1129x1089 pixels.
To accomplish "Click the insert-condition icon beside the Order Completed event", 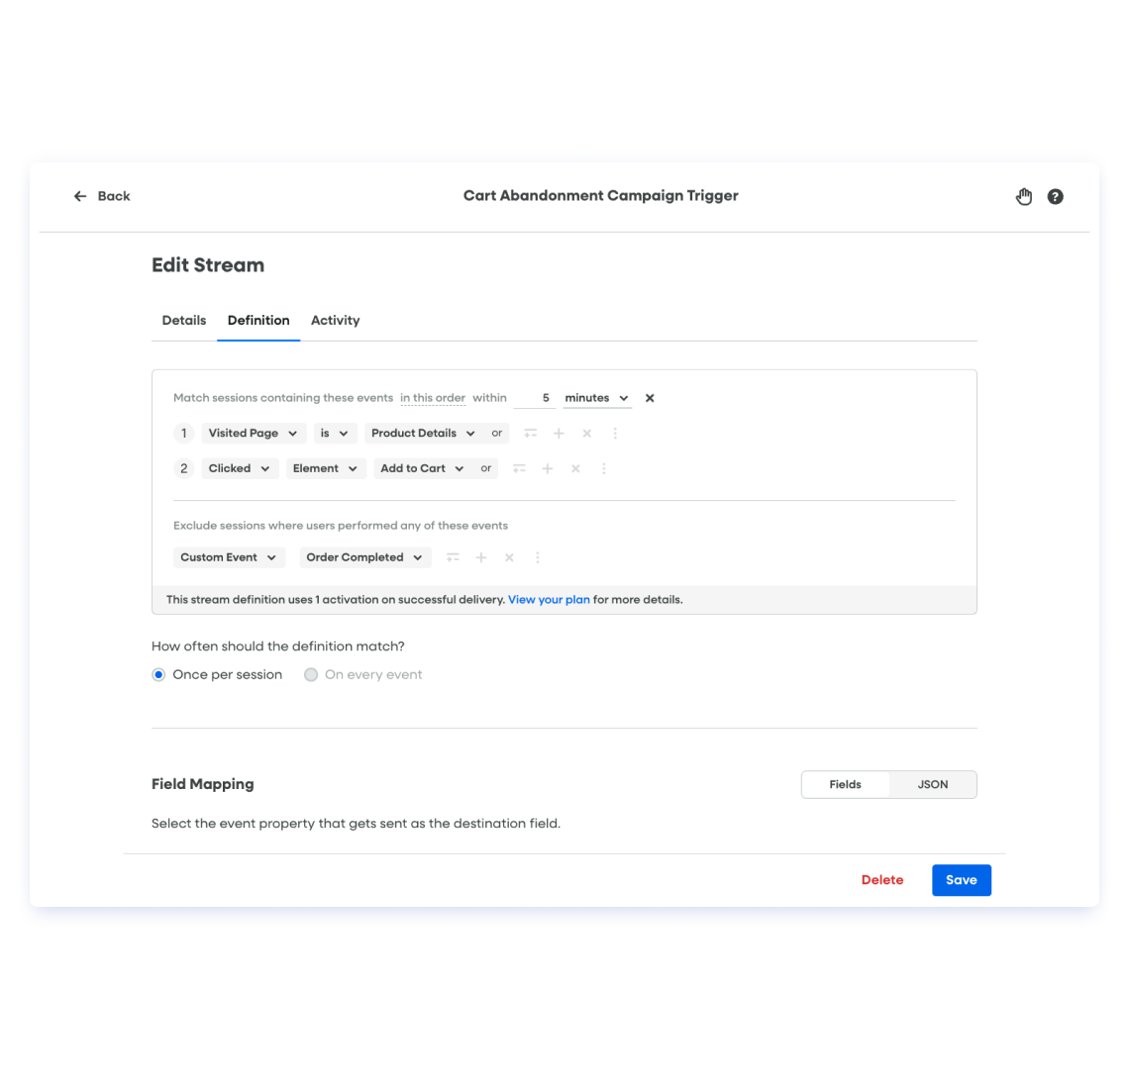I will click(453, 557).
